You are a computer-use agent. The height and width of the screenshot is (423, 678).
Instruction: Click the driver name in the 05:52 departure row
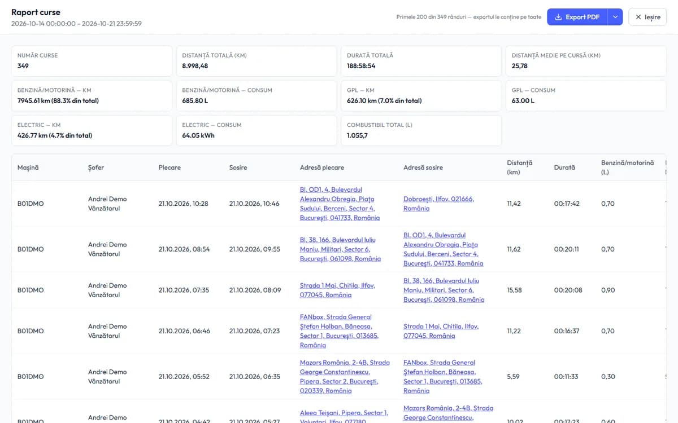(x=107, y=377)
